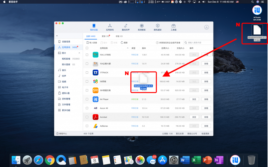Screen dimensions: 268x167
Task: Open the 高清壁纸 wallpapers section
Action: click(x=142, y=27)
